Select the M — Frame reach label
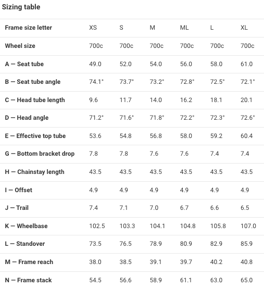The height and width of the screenshot is (288, 264). pyautogui.click(x=29, y=262)
